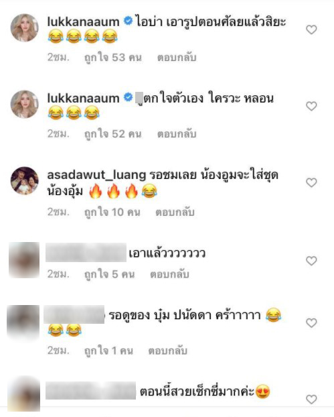Reply (ตอบกลับ) to the 52-likes comment
The height and width of the screenshot is (417, 334).
177,134
